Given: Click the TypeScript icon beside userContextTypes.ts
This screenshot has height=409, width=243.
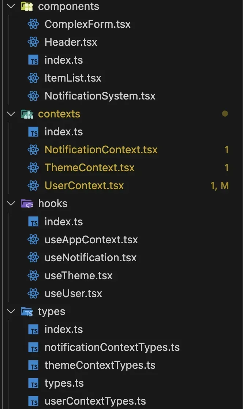Looking at the screenshot, I should click(x=33, y=401).
